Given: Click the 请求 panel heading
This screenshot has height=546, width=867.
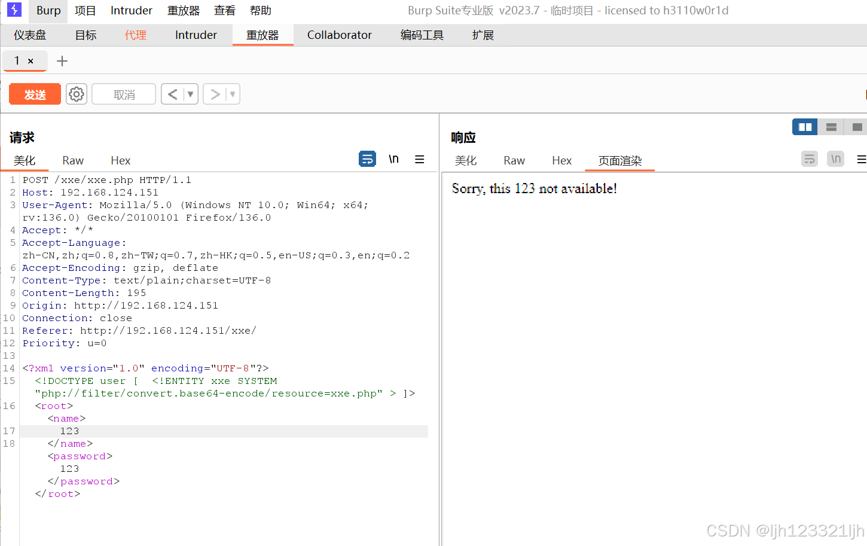Looking at the screenshot, I should [x=22, y=138].
